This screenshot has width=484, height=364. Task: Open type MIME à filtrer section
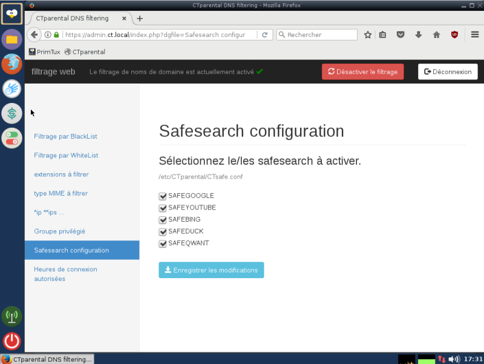click(x=61, y=193)
